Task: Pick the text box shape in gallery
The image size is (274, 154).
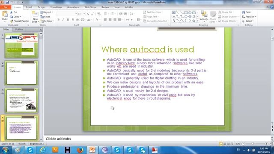Action: (x=174, y=12)
